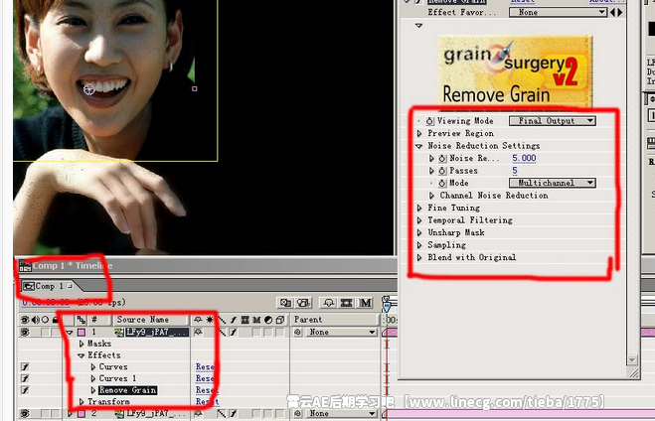The height and width of the screenshot is (421, 655).
Task: Click layer 2 pink label color swatch
Action: pos(82,413)
